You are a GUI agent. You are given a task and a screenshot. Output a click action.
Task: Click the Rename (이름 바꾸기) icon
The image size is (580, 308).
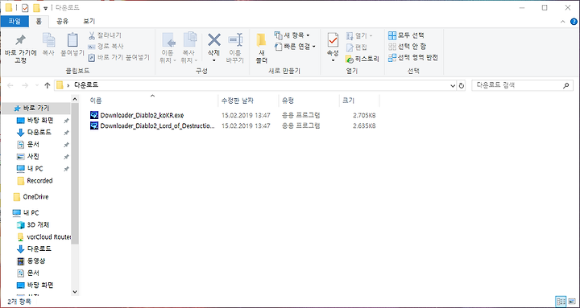235,40
